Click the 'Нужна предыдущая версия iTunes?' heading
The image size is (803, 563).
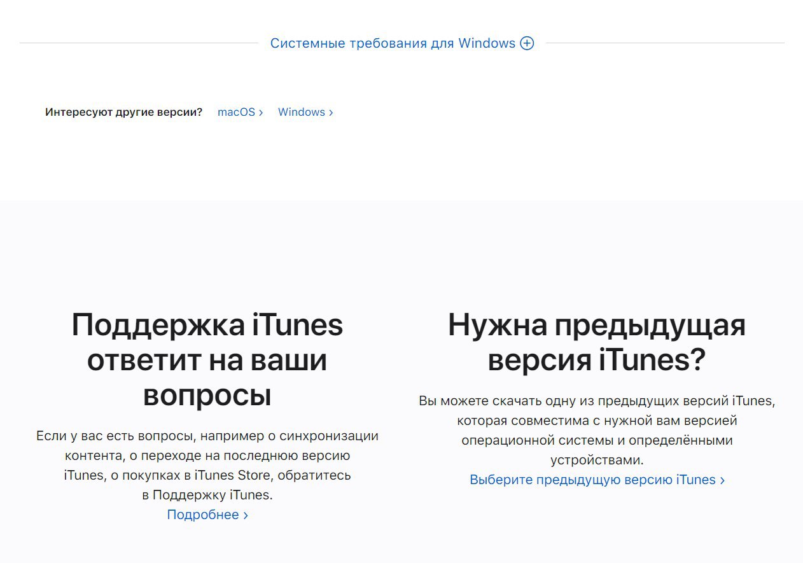pos(597,342)
